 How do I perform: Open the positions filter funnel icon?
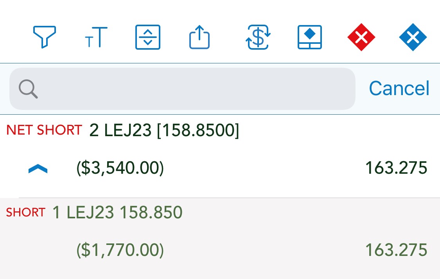44,37
